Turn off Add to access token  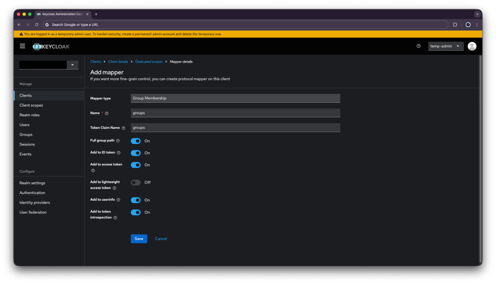coord(136,165)
